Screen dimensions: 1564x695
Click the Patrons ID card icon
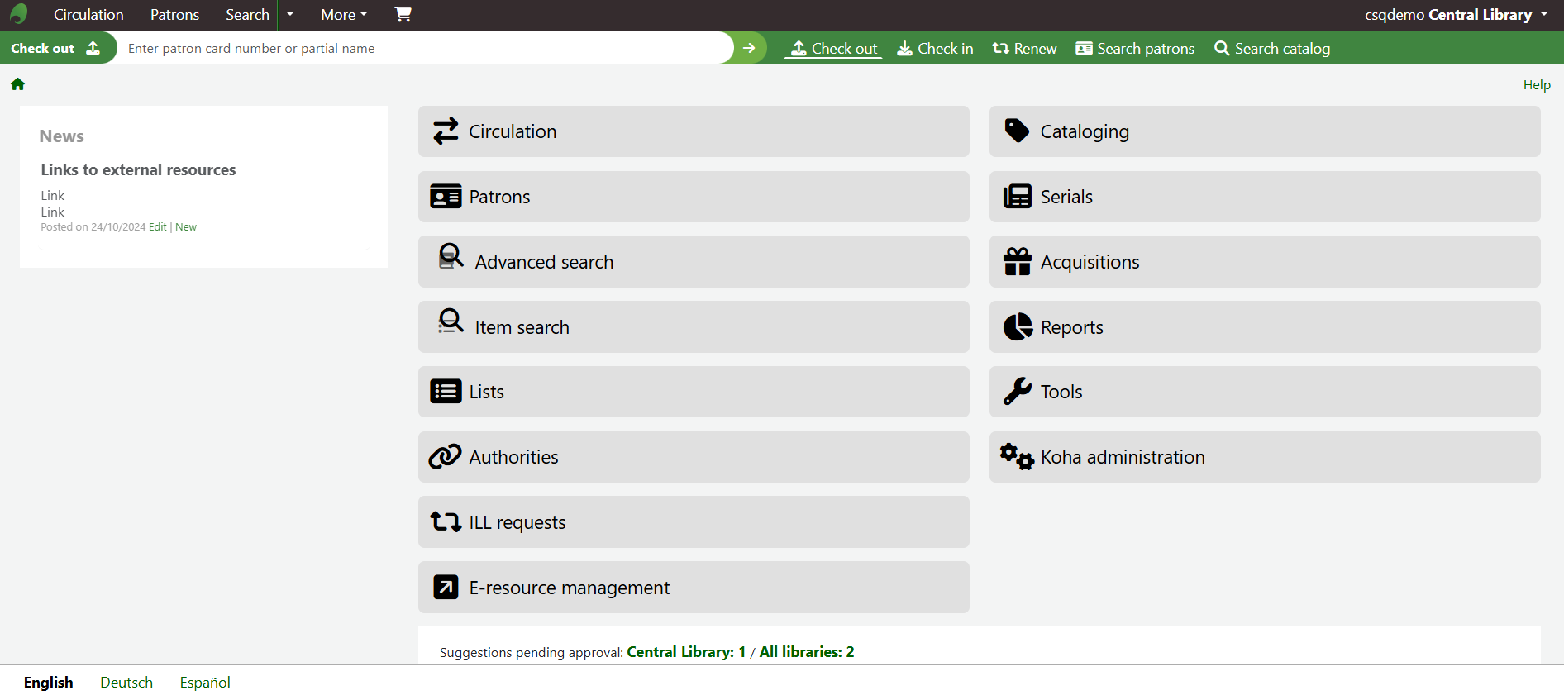pyautogui.click(x=446, y=197)
